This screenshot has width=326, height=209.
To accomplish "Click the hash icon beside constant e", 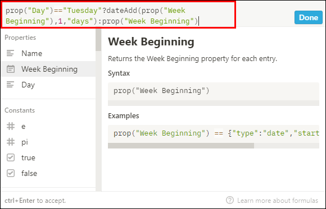I will (11, 126).
